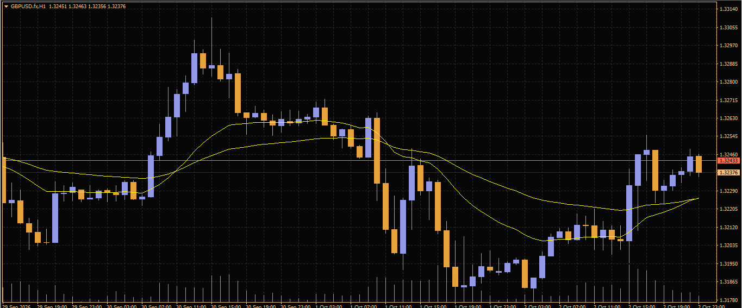Click the 1.32885 price scale label
Viewport: 742px width, 308px height.
coord(728,64)
